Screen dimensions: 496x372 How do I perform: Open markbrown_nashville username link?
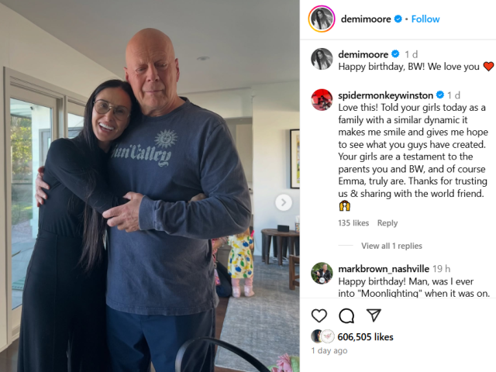point(384,269)
